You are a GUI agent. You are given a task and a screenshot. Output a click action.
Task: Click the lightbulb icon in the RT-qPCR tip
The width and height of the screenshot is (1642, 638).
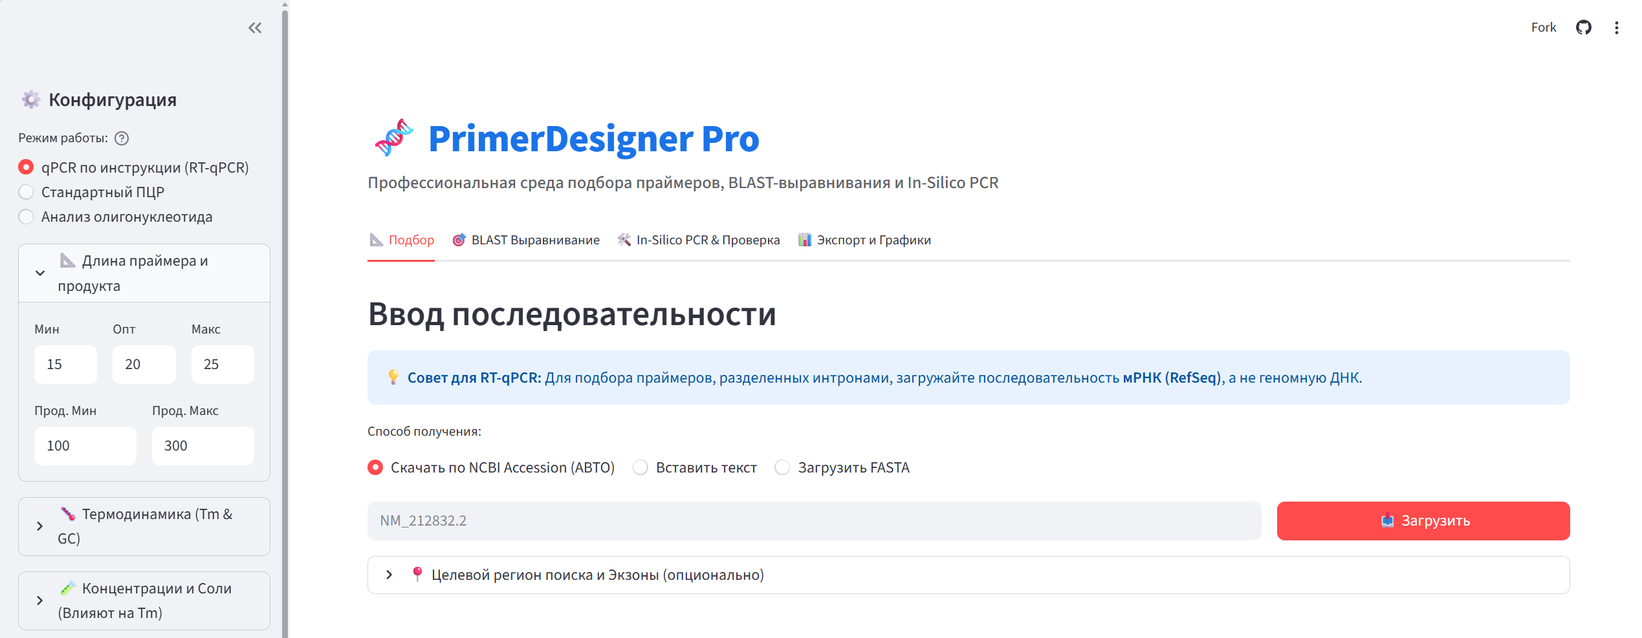[393, 377]
